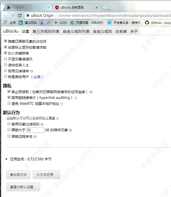Viewport: 171px width, 197px height.
Task: Click info icon beside 禁用元素过滤规则
Action: click(x=42, y=124)
